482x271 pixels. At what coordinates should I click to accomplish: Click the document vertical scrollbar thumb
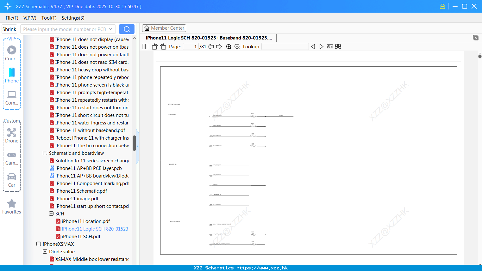[480, 56]
